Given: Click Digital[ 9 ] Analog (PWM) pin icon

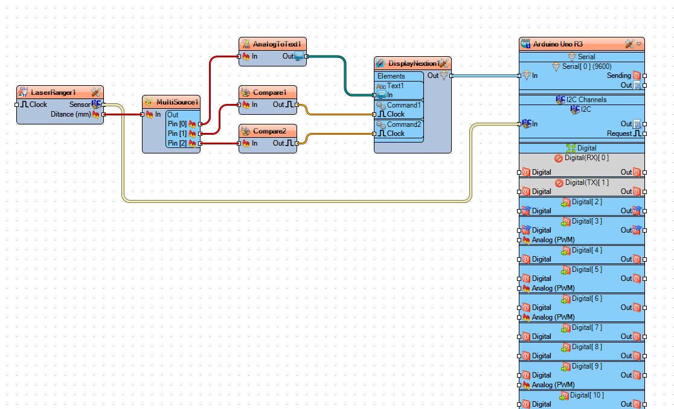Looking at the screenshot, I should tap(526, 385).
